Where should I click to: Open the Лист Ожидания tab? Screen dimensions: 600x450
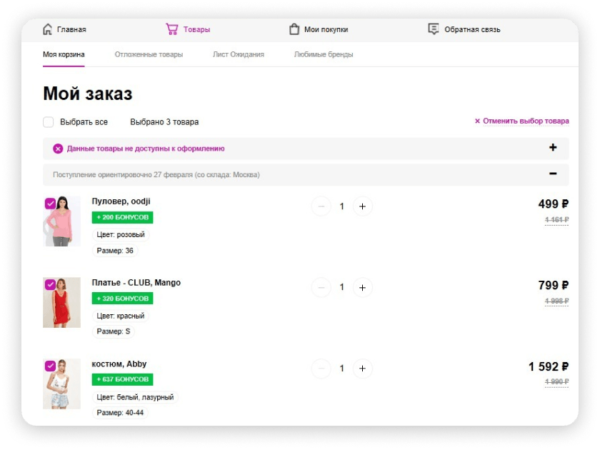(x=238, y=54)
